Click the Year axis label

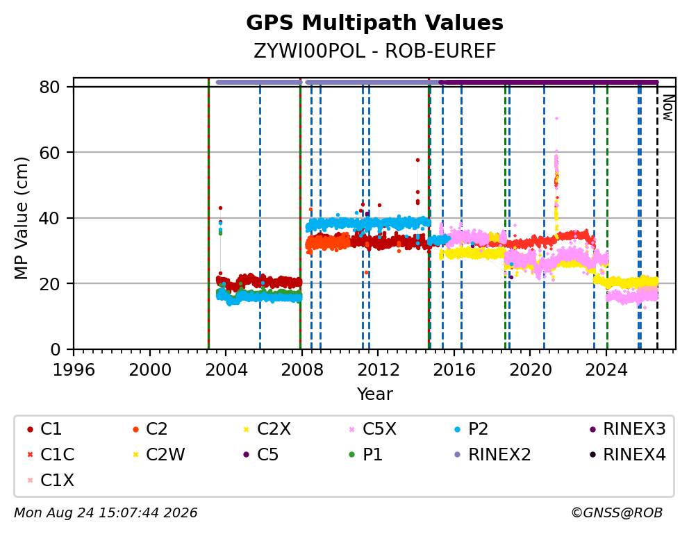(374, 394)
